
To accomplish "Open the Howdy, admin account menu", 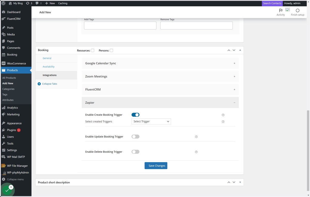I will 292,3.
